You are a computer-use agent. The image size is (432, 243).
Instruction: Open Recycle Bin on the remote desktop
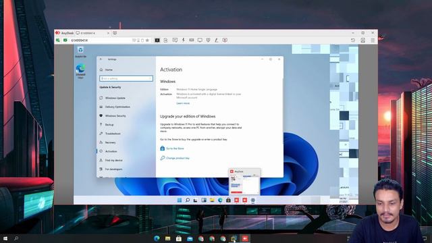[80, 52]
